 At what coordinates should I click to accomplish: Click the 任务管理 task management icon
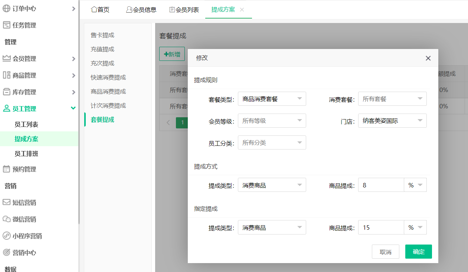click(6, 25)
